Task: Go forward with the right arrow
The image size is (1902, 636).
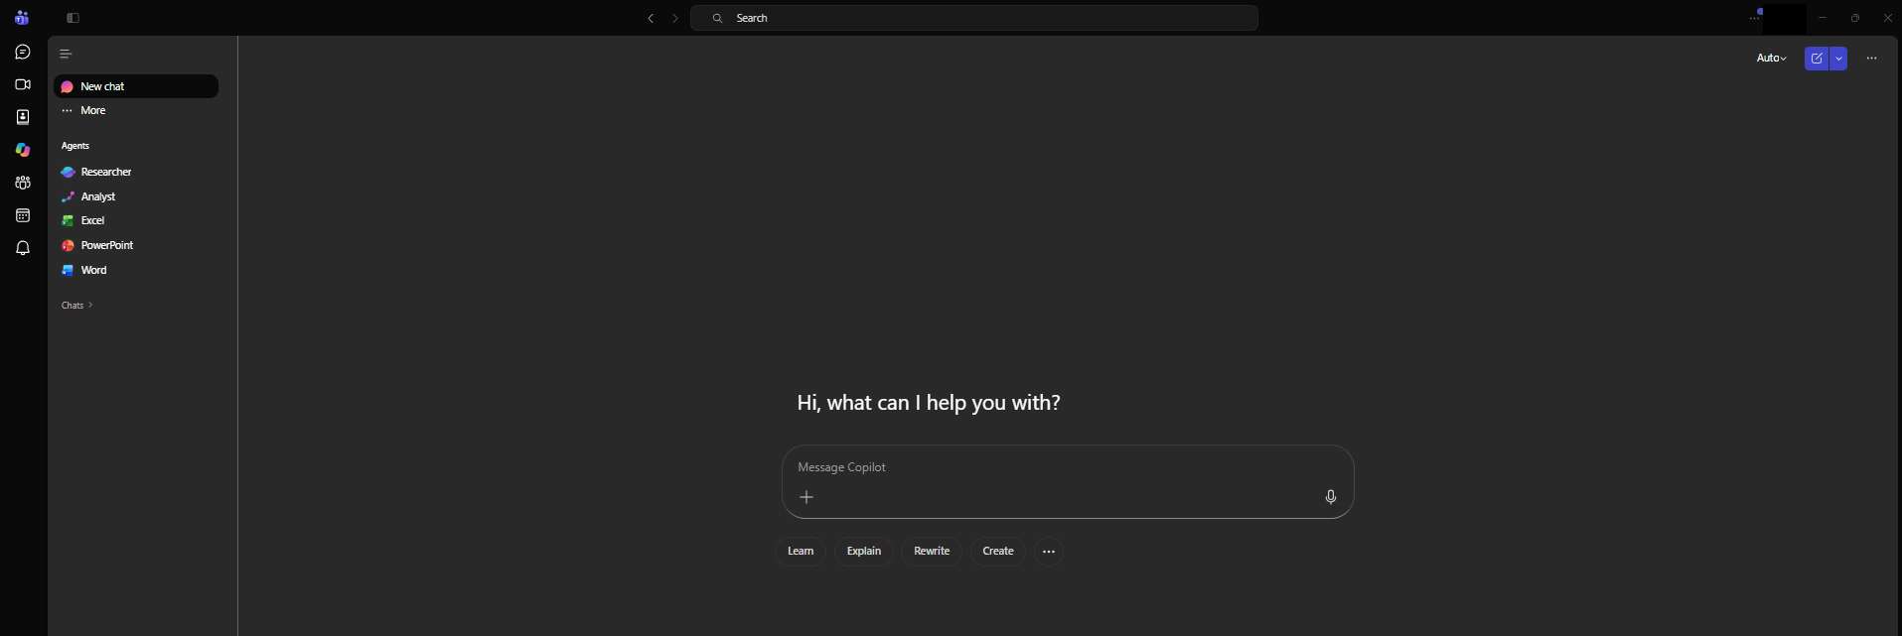Action: click(675, 18)
